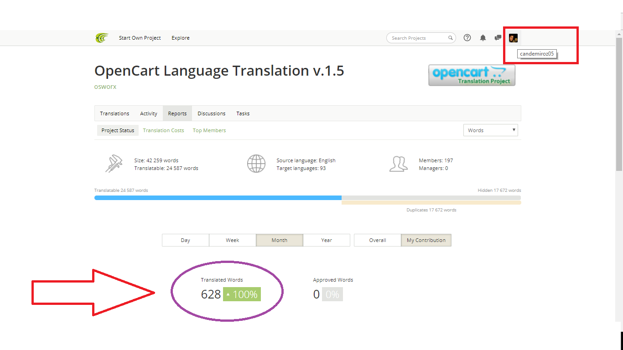Click the 'Approved Words' label

[333, 280]
